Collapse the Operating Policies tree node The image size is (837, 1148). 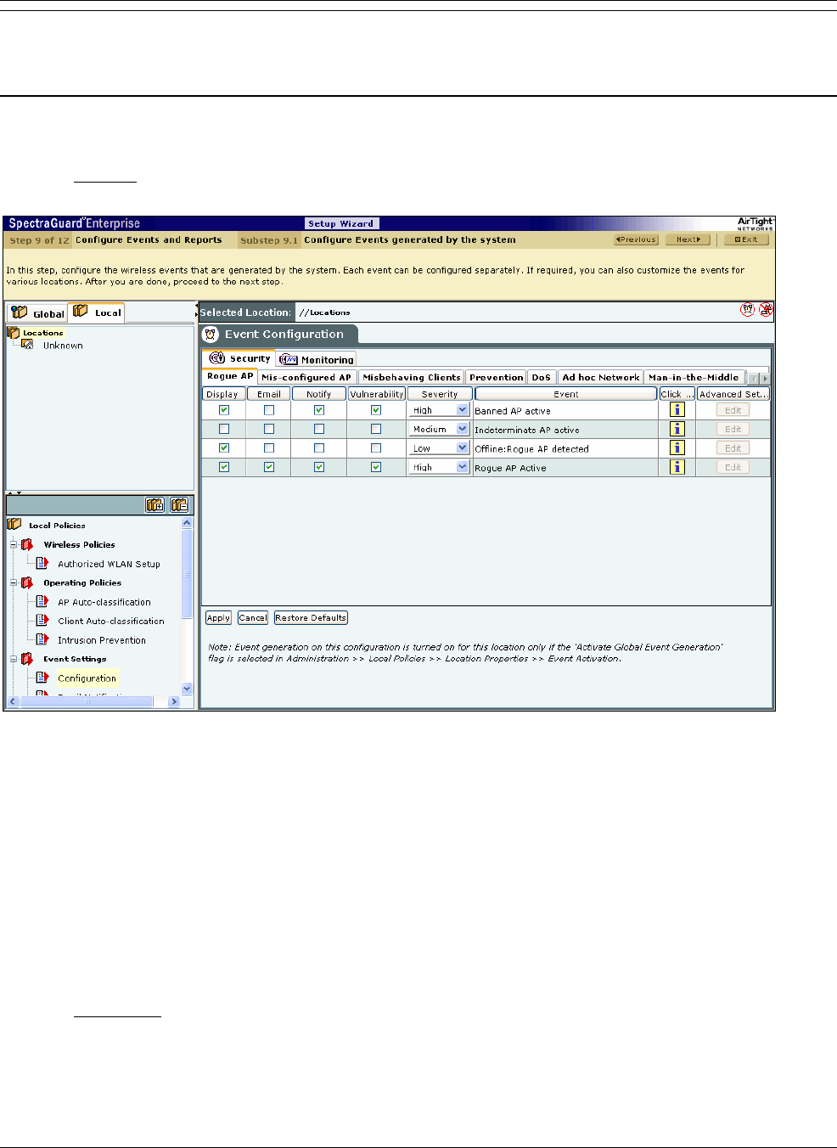tap(14, 582)
